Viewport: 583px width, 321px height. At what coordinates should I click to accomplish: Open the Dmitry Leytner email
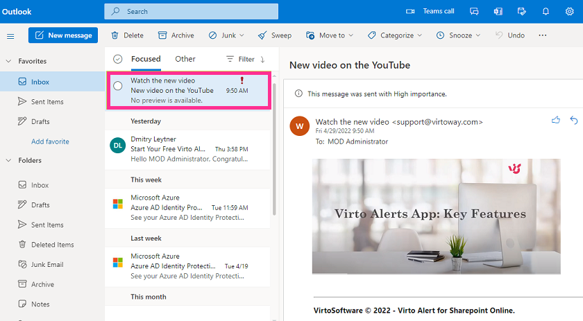coord(188,149)
